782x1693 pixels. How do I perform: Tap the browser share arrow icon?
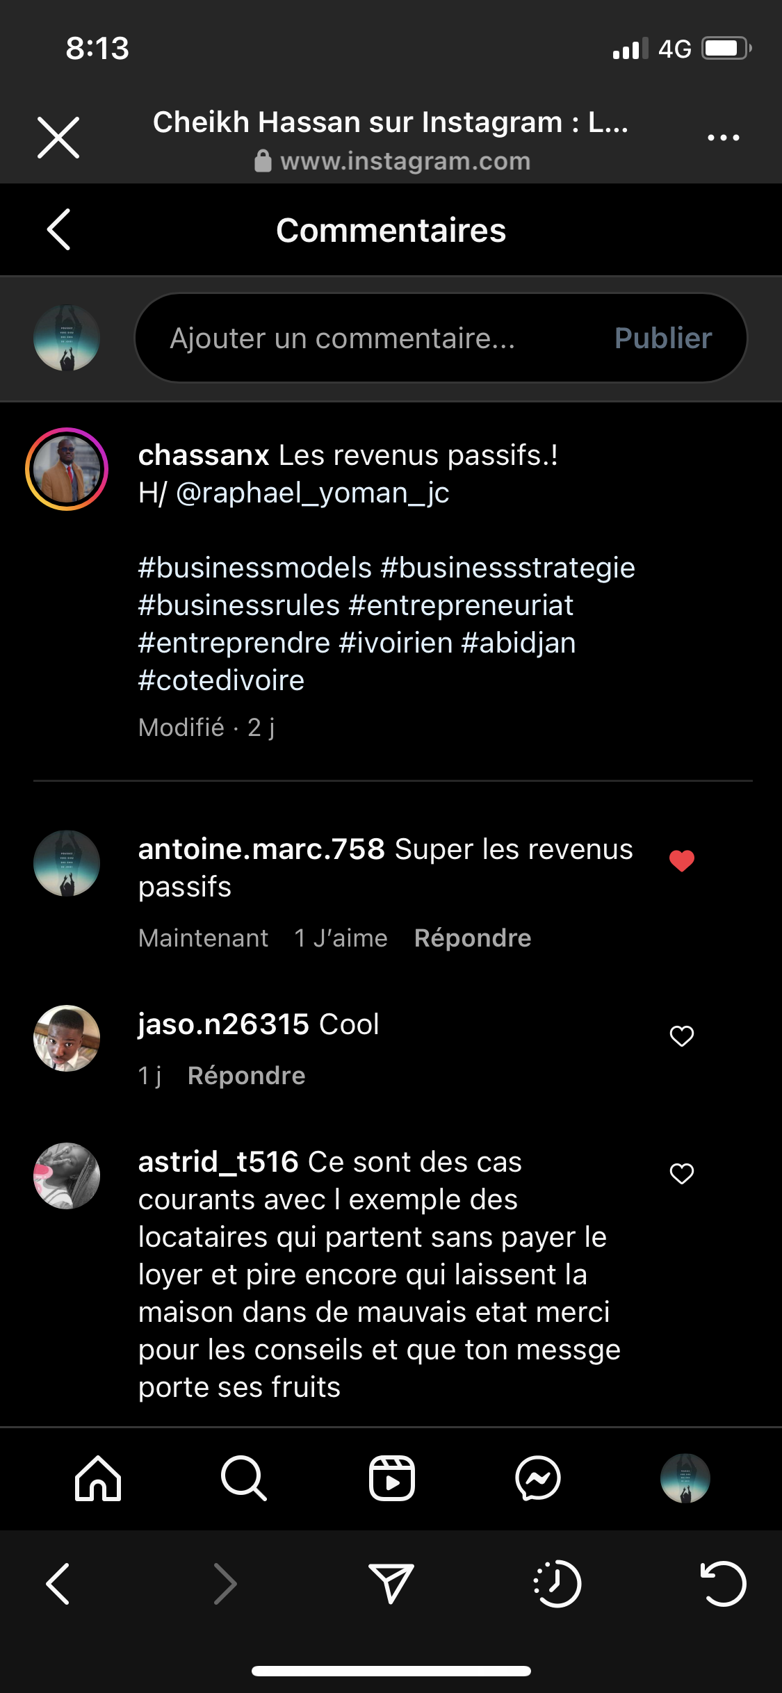pos(391,1584)
